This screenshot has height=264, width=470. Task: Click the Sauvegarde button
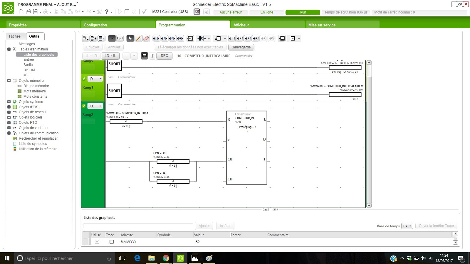click(x=241, y=47)
